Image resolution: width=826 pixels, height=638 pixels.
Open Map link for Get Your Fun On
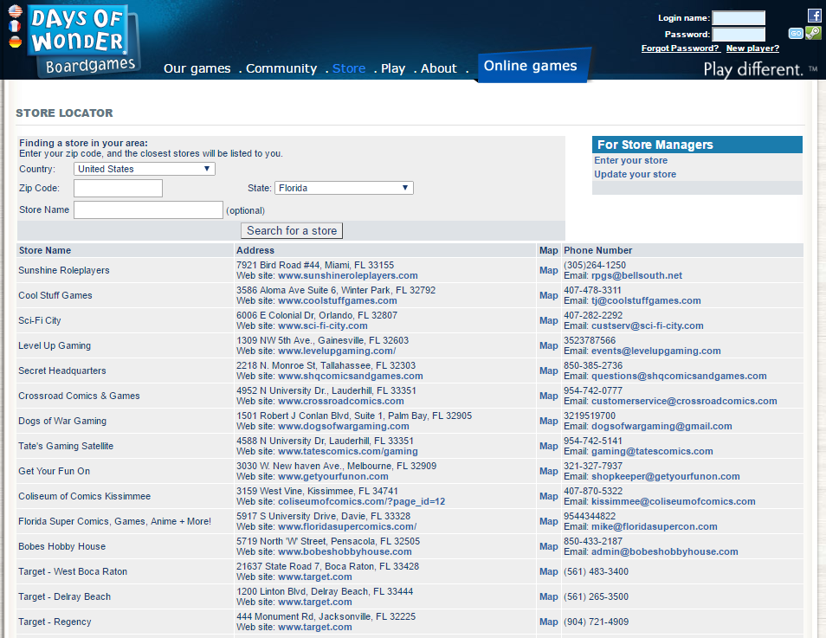point(548,471)
